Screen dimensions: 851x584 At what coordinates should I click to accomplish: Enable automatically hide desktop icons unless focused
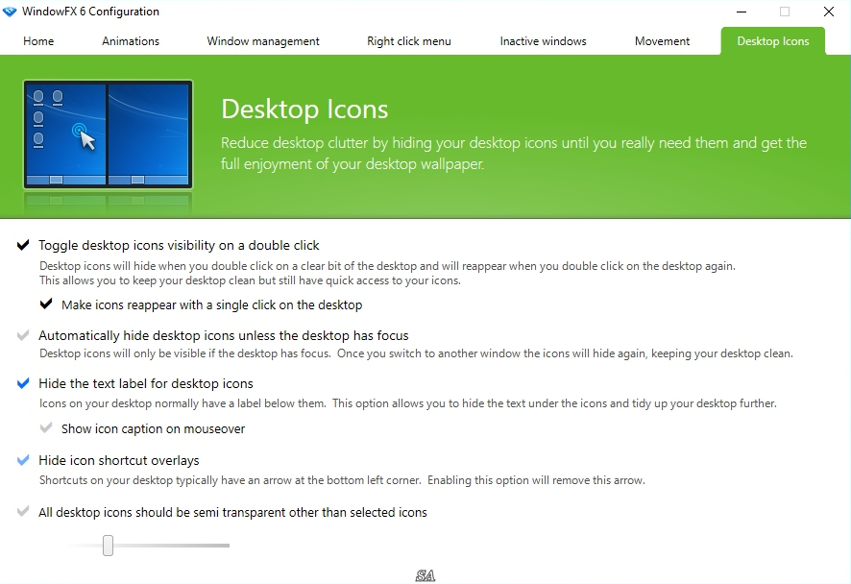[x=23, y=335]
